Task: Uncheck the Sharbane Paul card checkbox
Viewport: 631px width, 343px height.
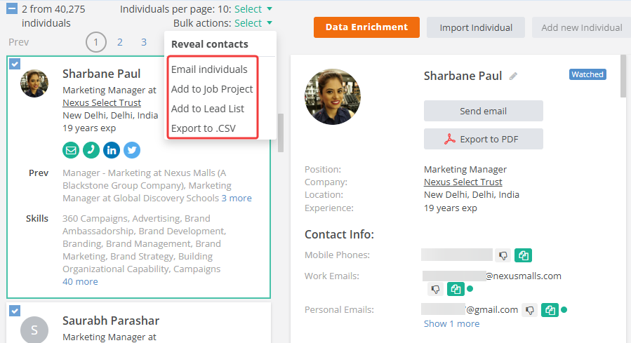Action: (x=15, y=64)
